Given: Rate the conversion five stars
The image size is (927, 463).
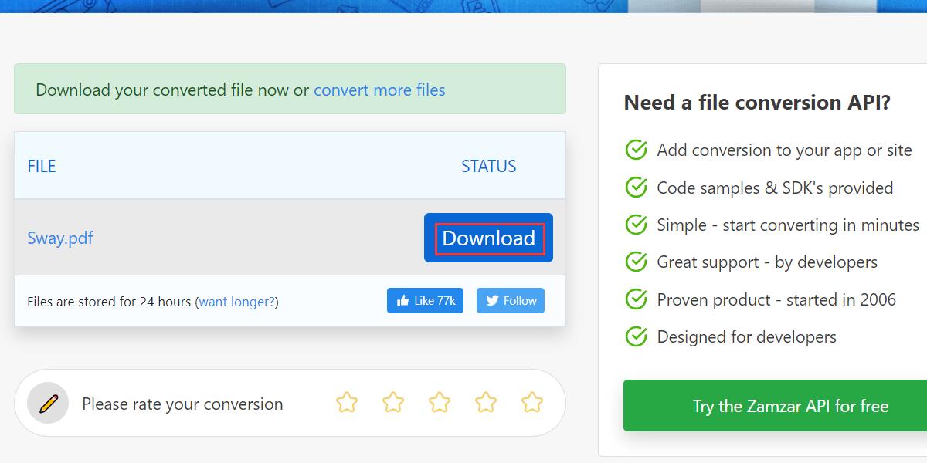Looking at the screenshot, I should [x=532, y=402].
